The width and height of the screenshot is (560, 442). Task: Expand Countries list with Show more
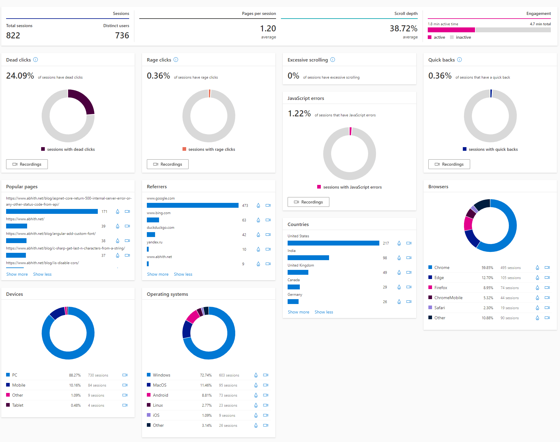[299, 312]
